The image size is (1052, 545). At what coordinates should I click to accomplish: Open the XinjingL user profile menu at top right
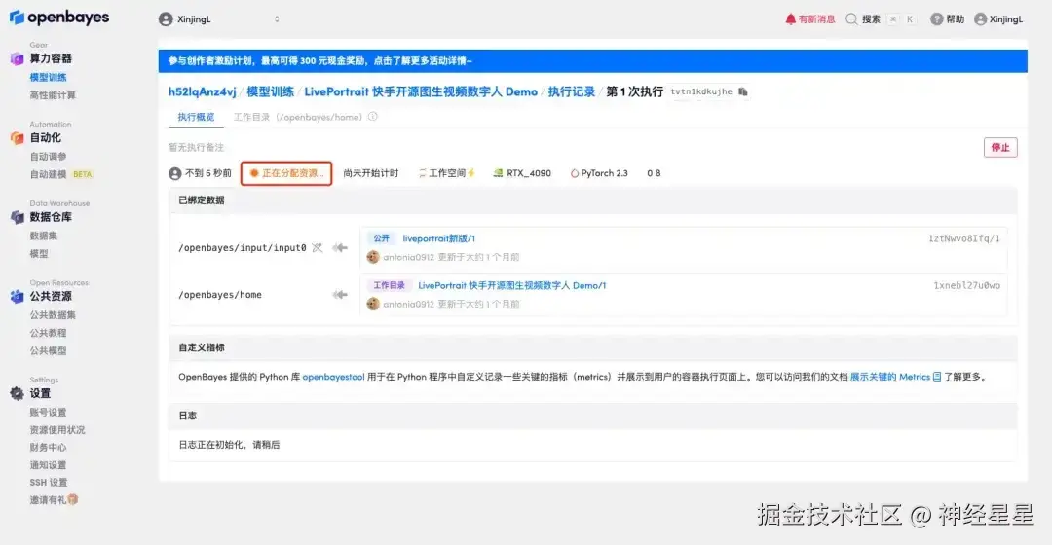tap(998, 19)
